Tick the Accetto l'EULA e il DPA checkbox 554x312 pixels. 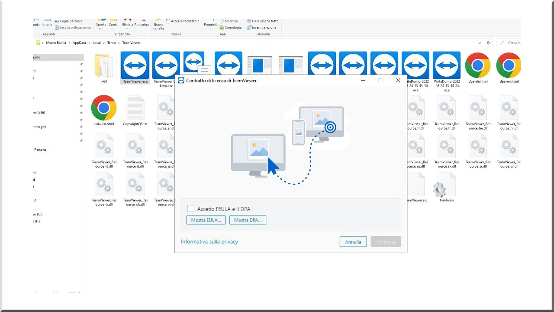[x=190, y=209]
